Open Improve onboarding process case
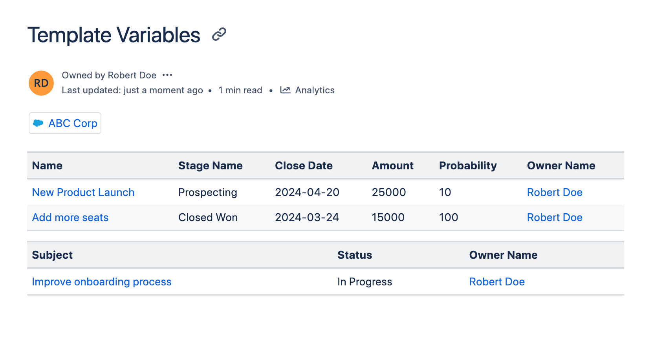The image size is (663, 345). (102, 281)
